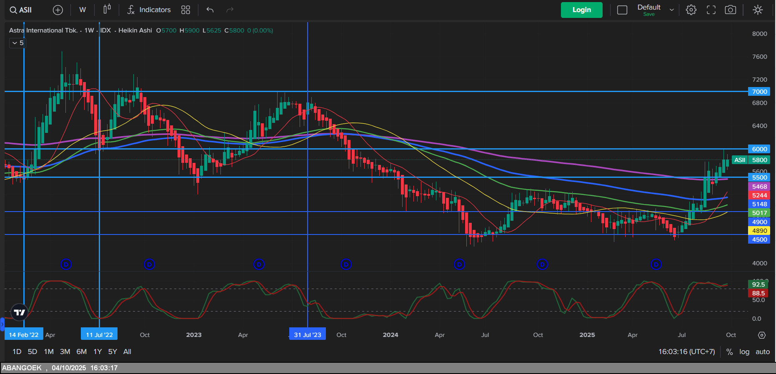Enter fullscreen mode
The width and height of the screenshot is (776, 374).
711,10
